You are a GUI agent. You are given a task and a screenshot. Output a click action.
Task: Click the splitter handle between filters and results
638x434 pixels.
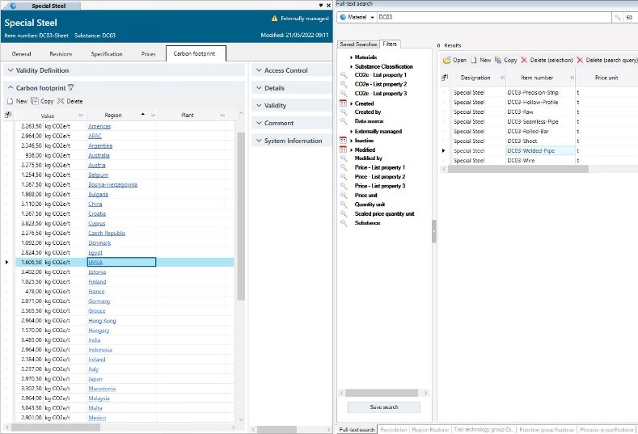[x=434, y=231]
